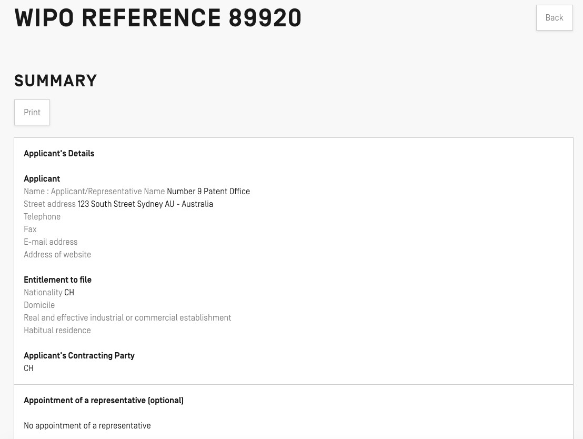Image resolution: width=583 pixels, height=439 pixels.
Task: Click the Real and effective industrial establishment label
Action: tap(127, 318)
